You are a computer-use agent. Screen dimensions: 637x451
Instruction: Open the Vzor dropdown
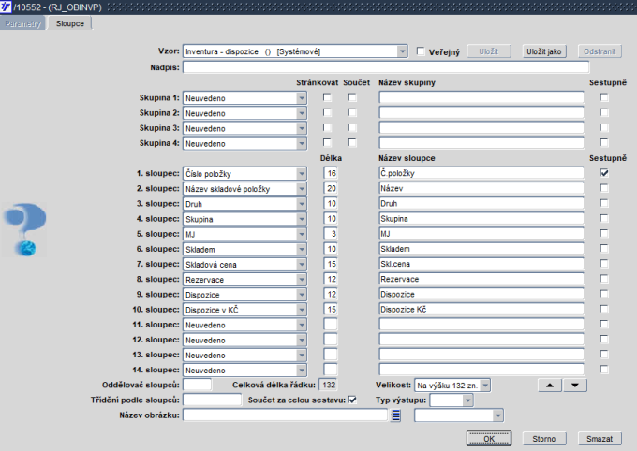pos(402,51)
